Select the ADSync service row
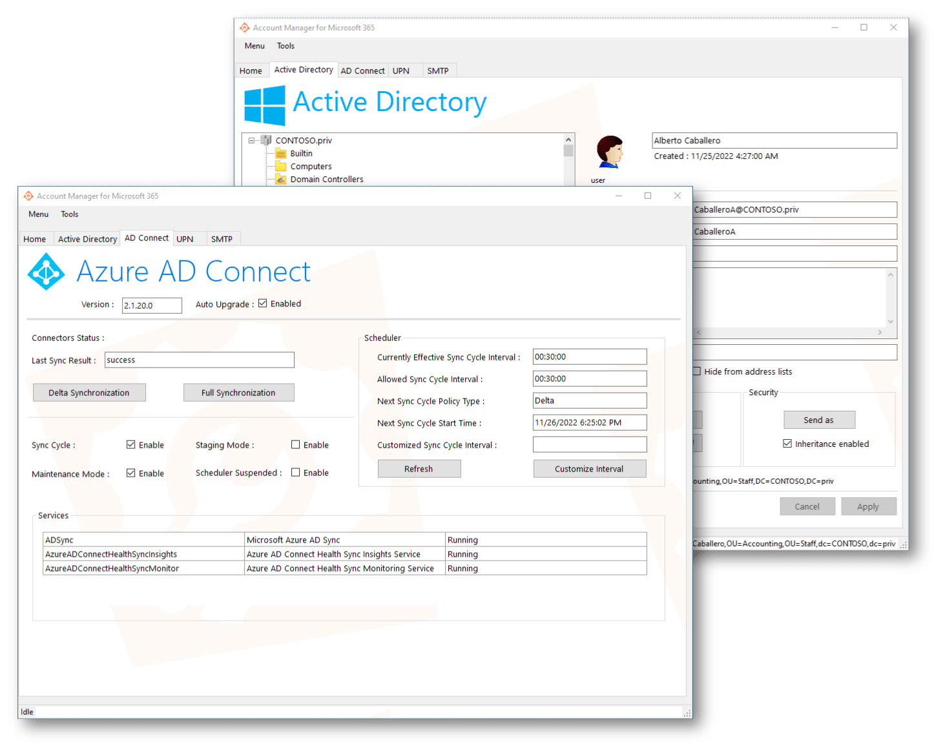 [x=345, y=539]
